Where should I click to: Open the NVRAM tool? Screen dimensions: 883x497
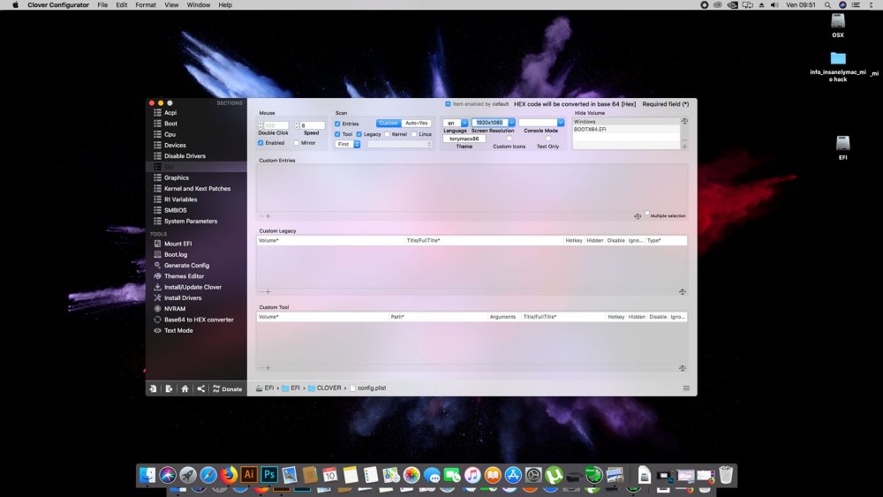175,308
